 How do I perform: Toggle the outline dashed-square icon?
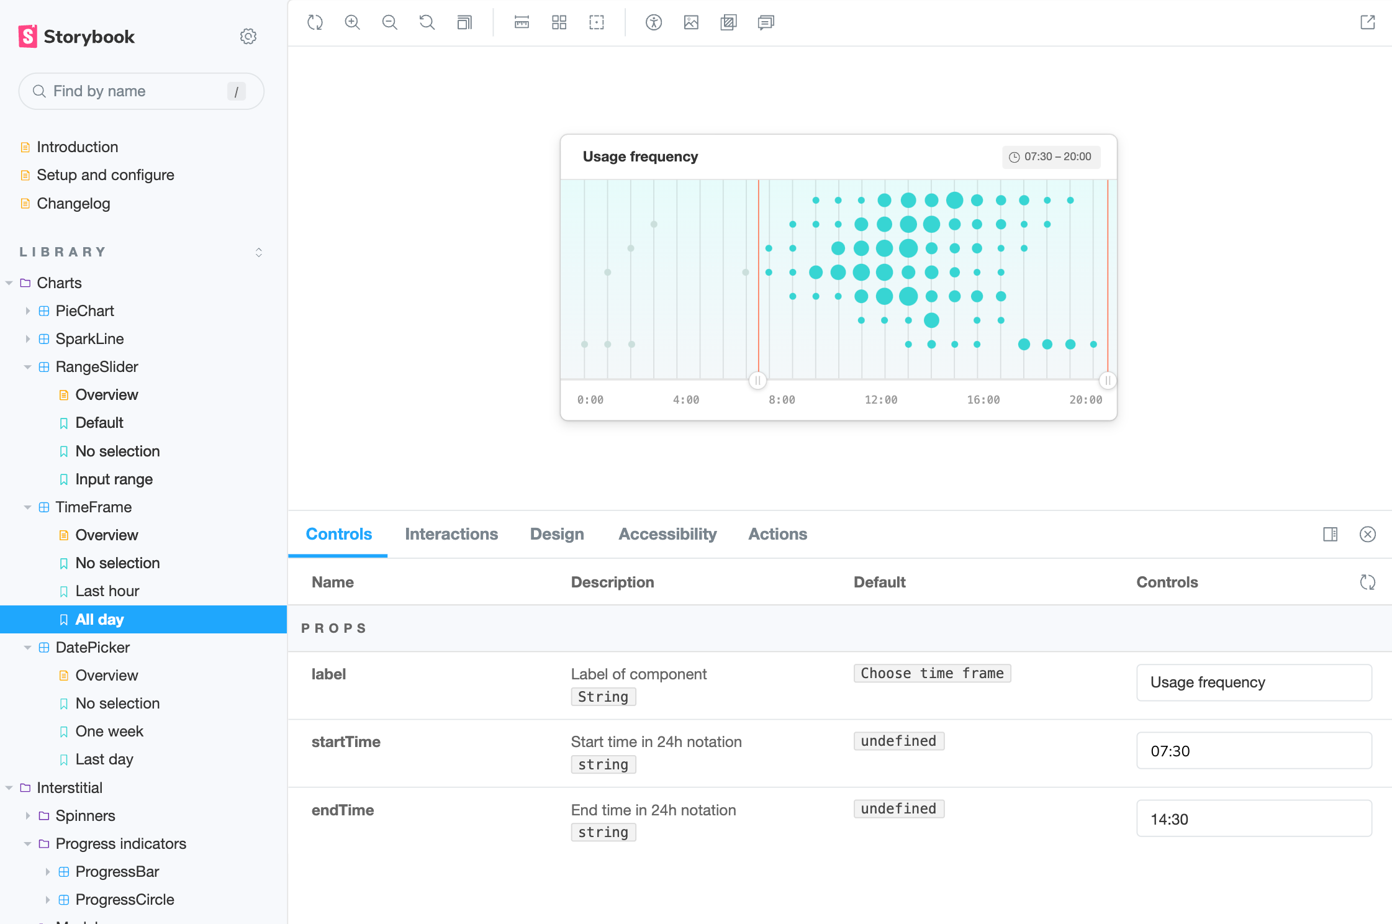point(597,23)
